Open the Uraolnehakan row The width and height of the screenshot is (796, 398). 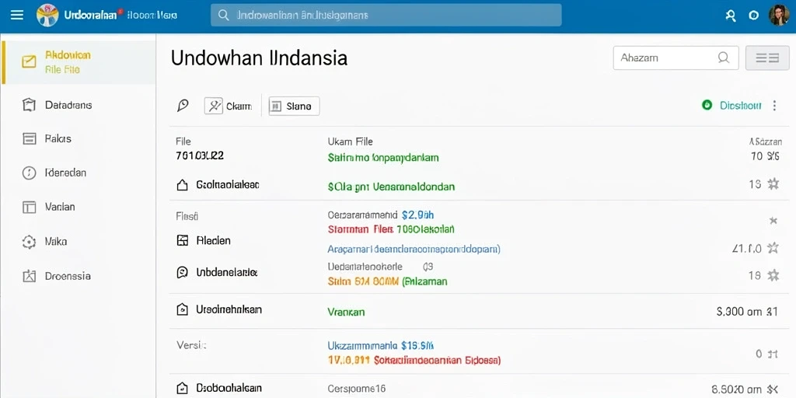pyautogui.click(x=477, y=311)
